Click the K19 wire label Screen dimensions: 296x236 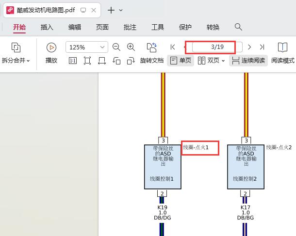pyautogui.click(x=163, y=207)
